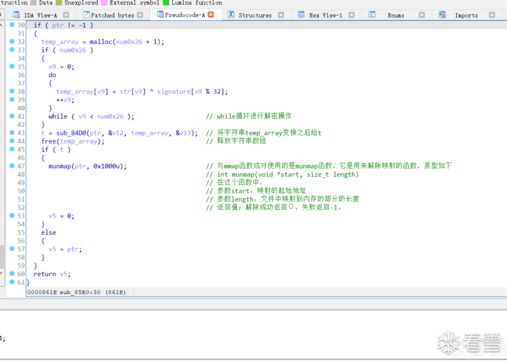Click the IDA View-A tab icon
This screenshot has width=507, height=362.
click(x=16, y=15)
